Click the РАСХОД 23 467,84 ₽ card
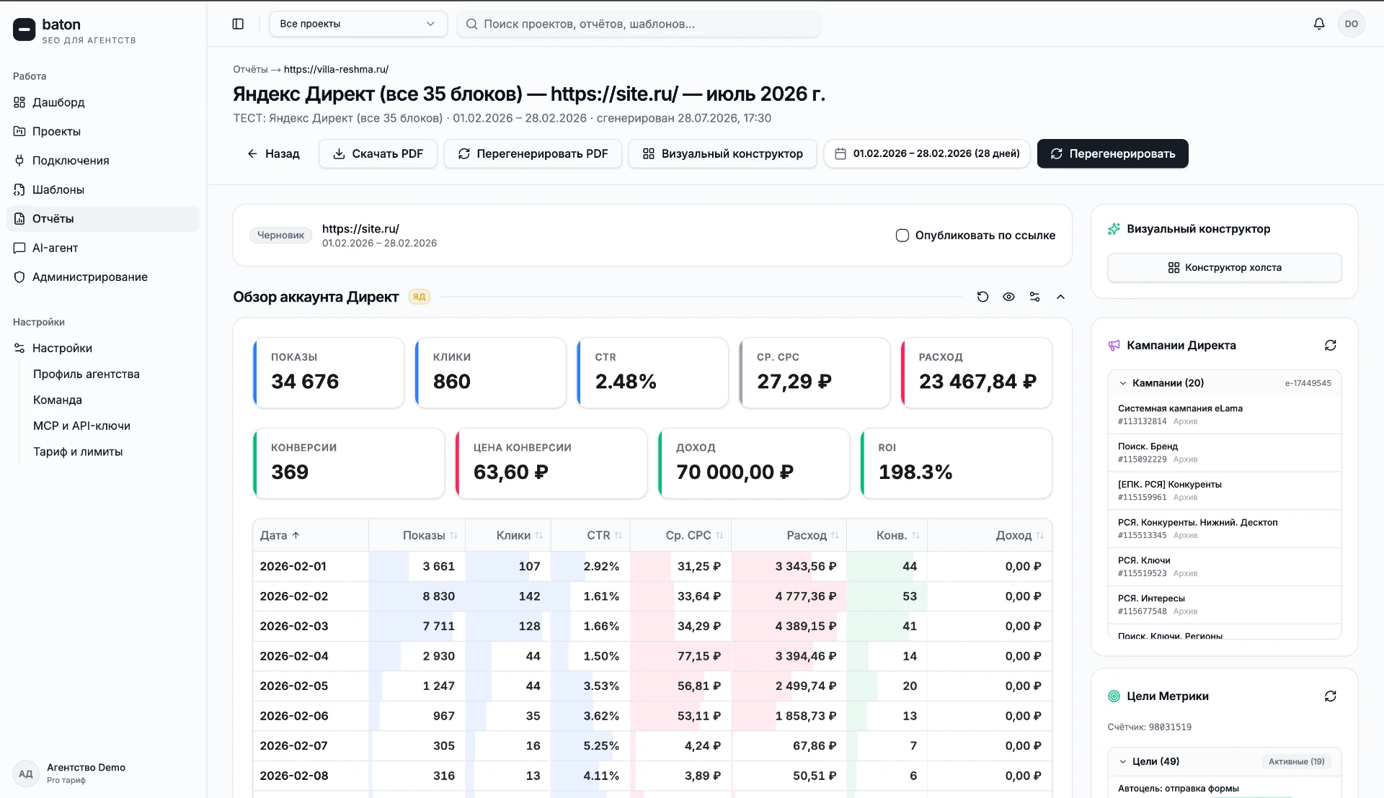The height and width of the screenshot is (798, 1384). [976, 372]
